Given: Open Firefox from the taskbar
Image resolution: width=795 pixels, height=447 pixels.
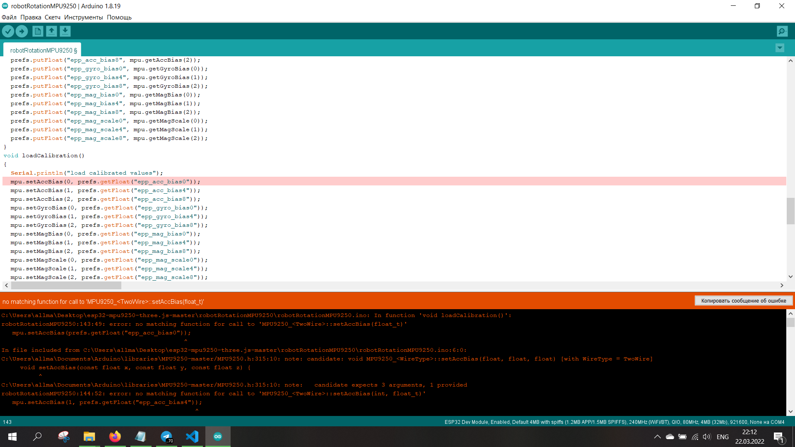Looking at the screenshot, I should [x=115, y=437].
